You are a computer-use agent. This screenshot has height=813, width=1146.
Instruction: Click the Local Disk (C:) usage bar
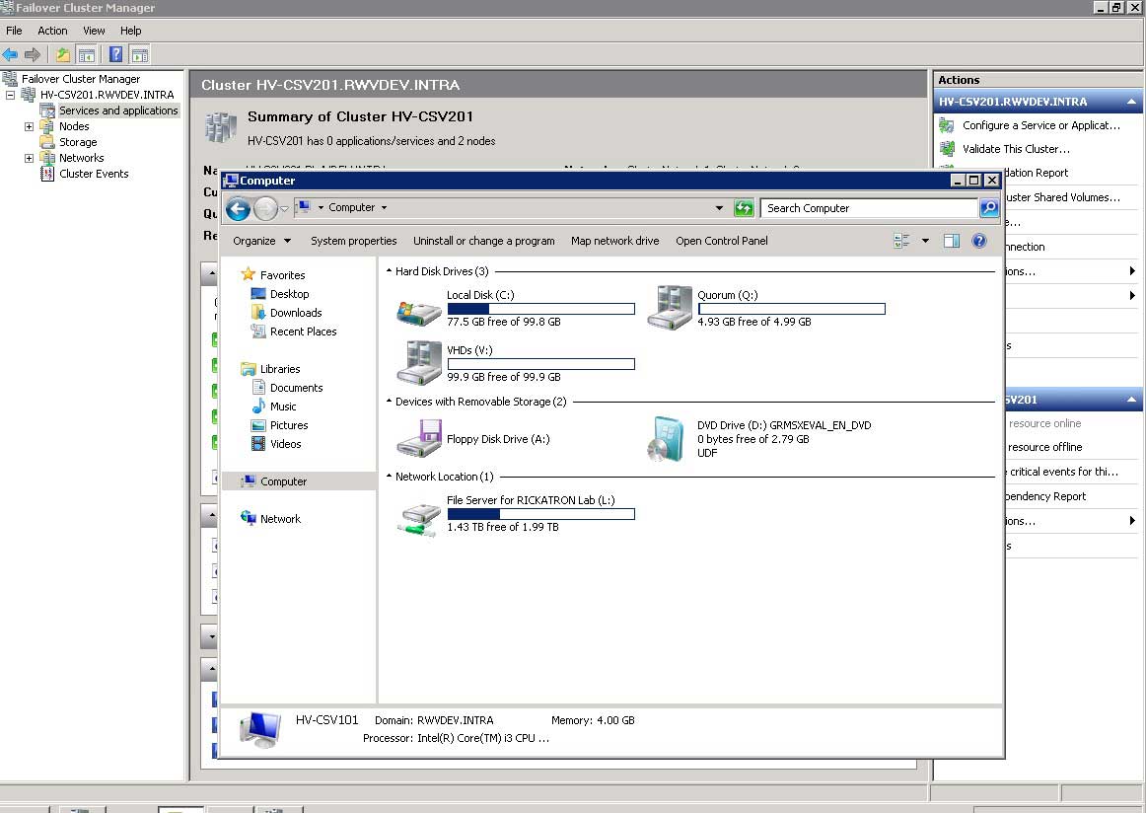[x=540, y=309]
